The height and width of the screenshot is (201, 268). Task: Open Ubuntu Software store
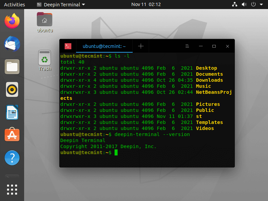(12, 135)
